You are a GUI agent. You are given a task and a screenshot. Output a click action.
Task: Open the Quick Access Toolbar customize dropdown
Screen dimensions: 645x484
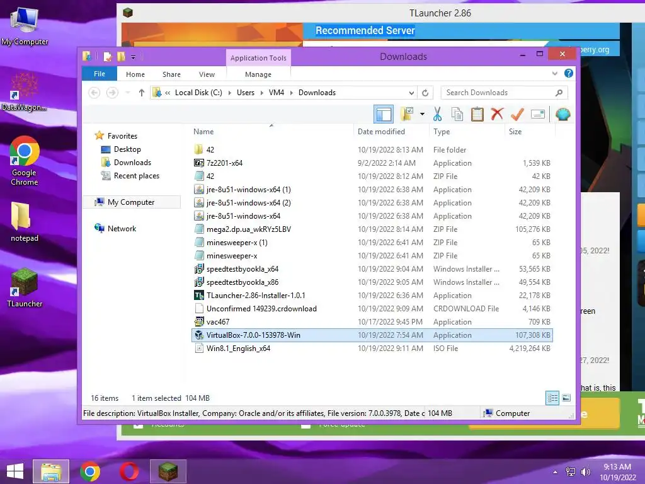[134, 57]
